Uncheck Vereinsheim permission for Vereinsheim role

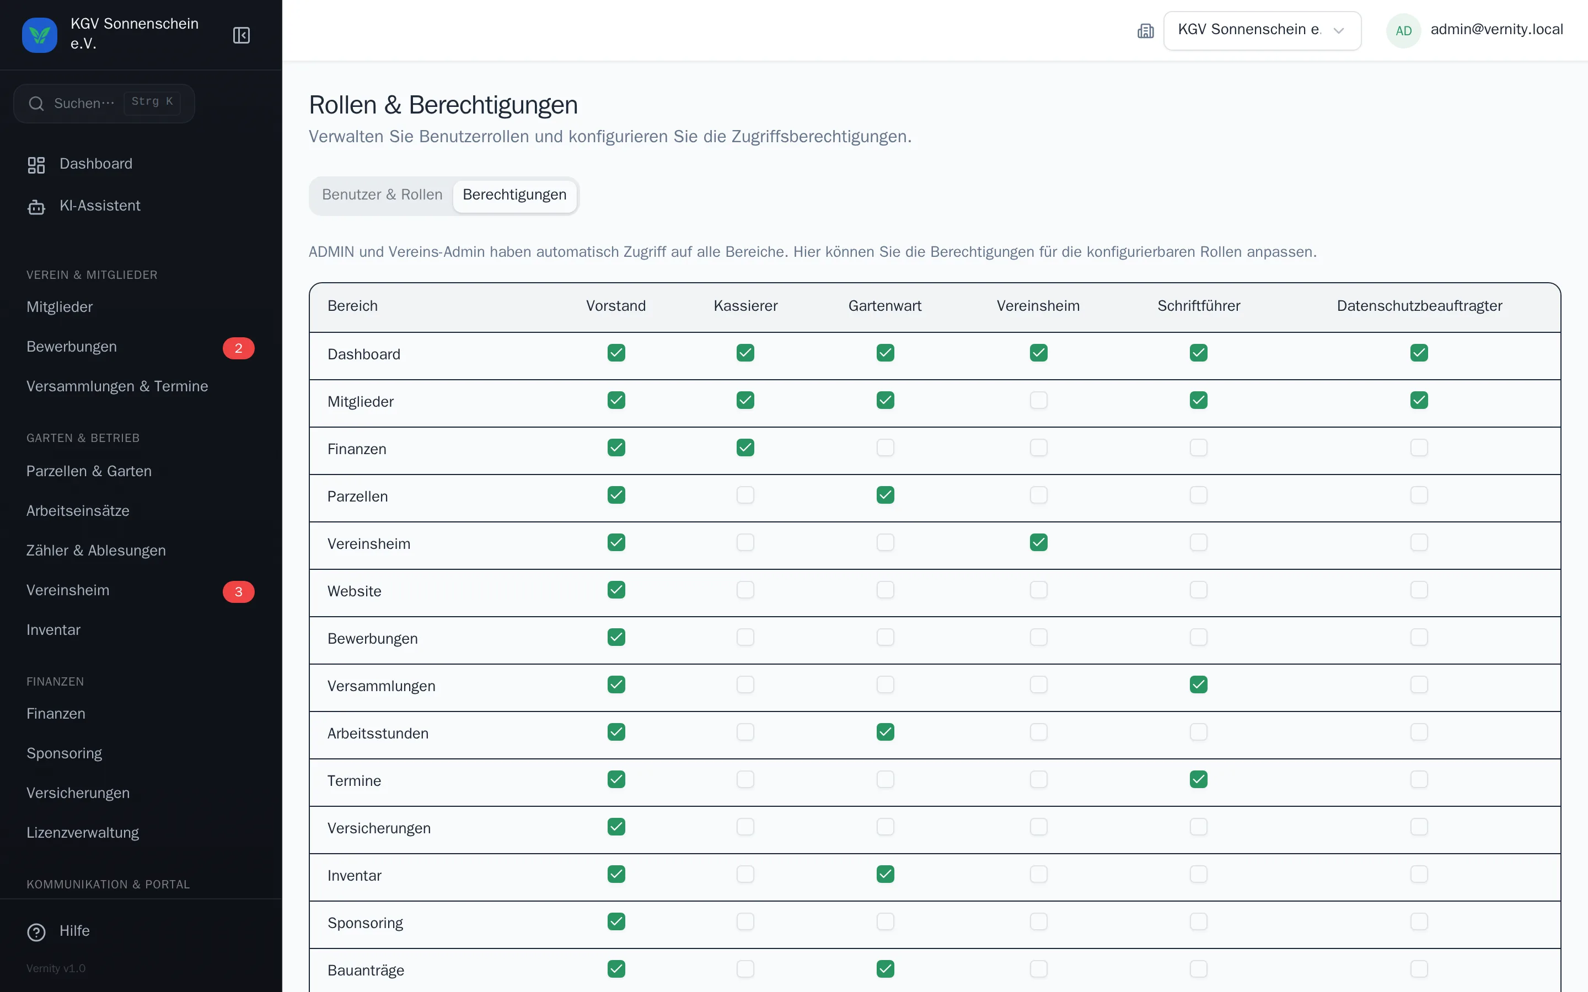1039,543
